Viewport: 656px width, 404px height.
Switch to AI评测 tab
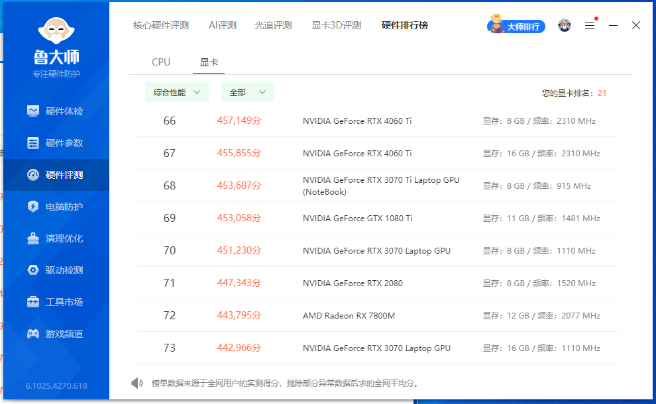tap(223, 26)
